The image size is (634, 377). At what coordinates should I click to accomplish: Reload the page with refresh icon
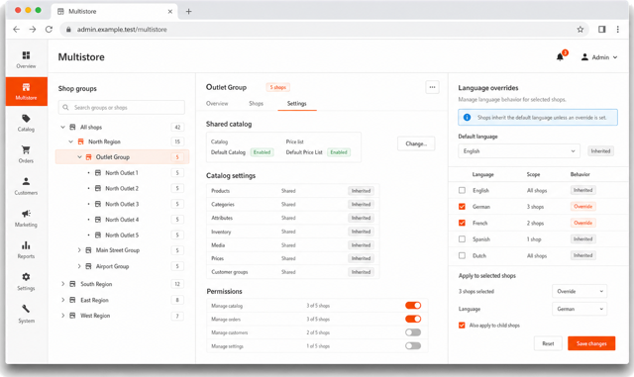49,29
